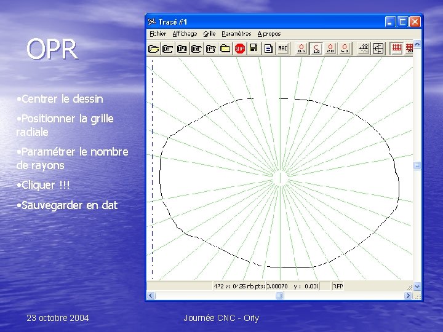Set zoom to 4.0 with its toolbar icon

[345, 49]
